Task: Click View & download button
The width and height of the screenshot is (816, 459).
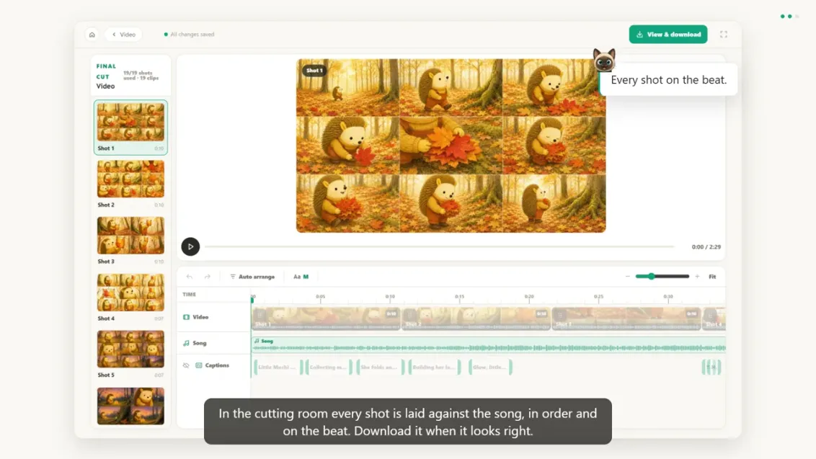Action: click(668, 35)
